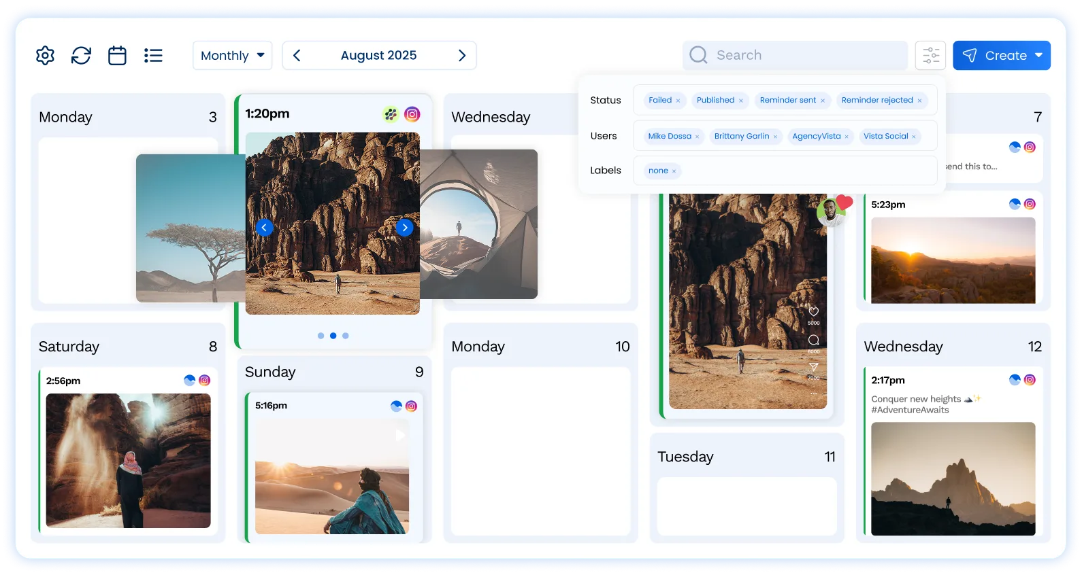Click Instagram icon on 1:20pm post
The height and width of the screenshot is (577, 1082).
pos(412,114)
